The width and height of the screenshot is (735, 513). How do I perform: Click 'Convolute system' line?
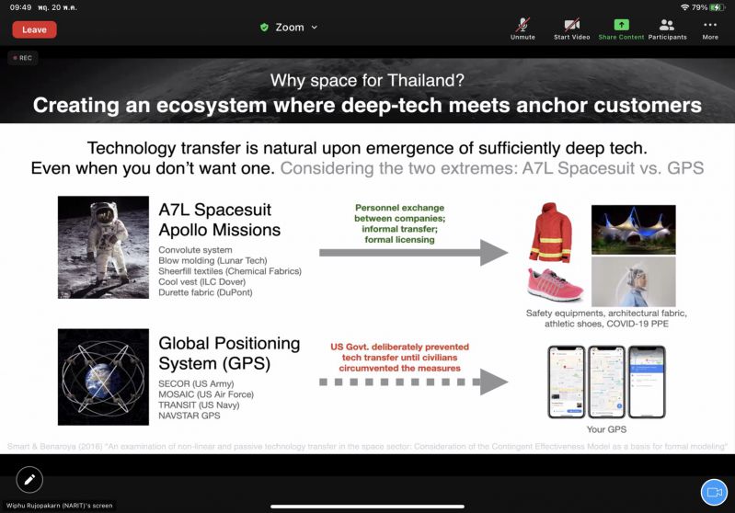tap(195, 250)
